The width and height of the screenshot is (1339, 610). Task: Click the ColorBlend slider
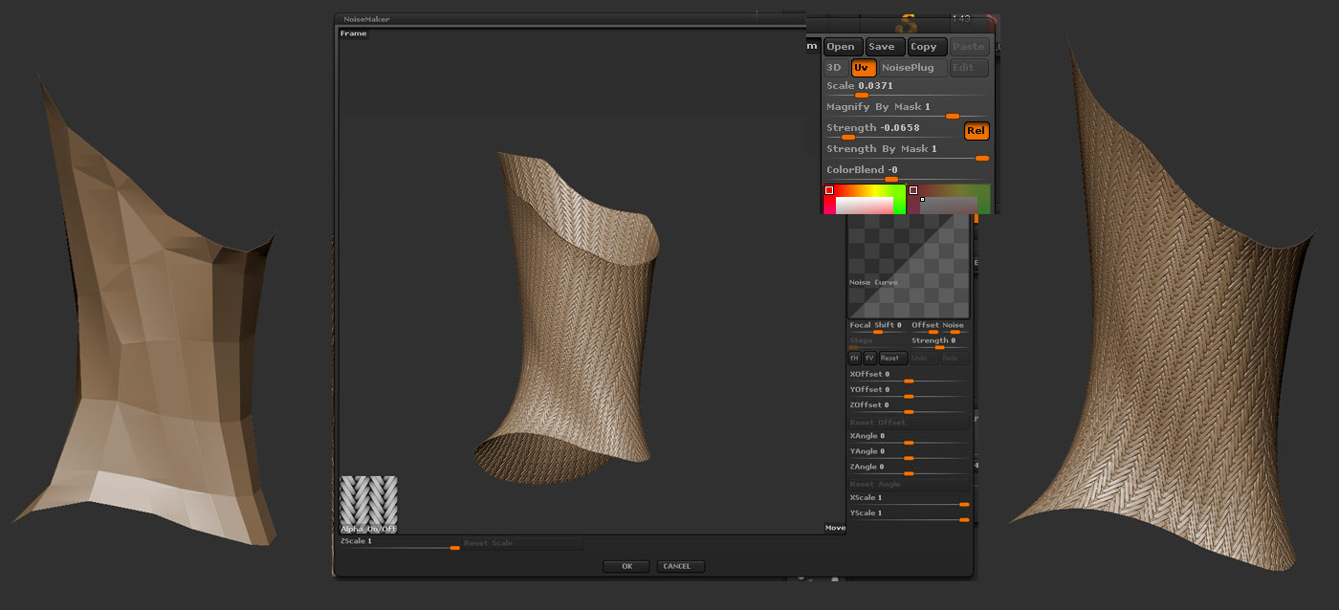coord(905,173)
